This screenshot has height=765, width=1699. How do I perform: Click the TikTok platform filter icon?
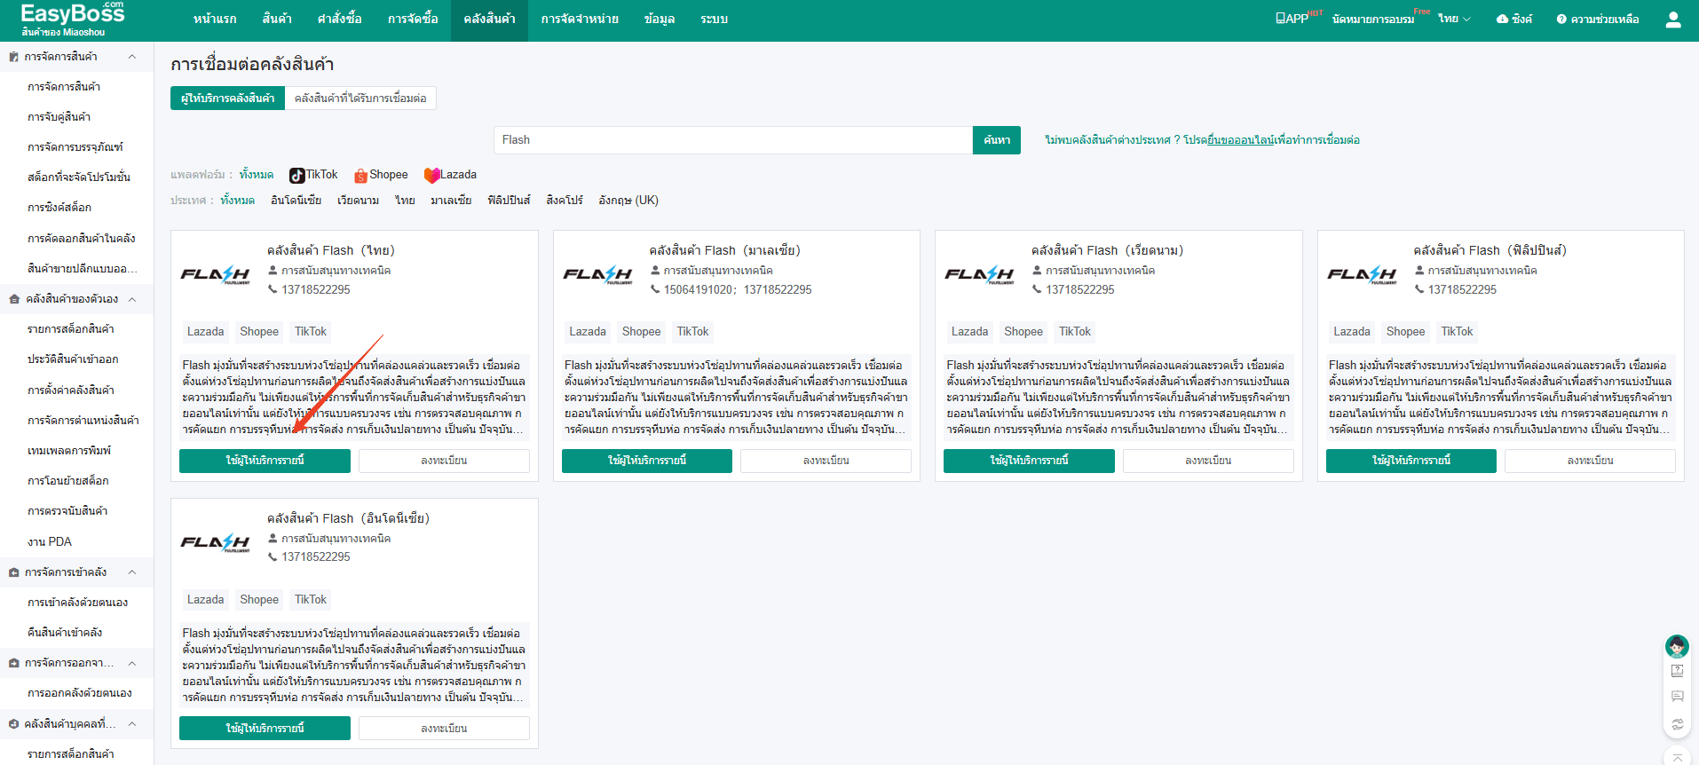pos(297,175)
